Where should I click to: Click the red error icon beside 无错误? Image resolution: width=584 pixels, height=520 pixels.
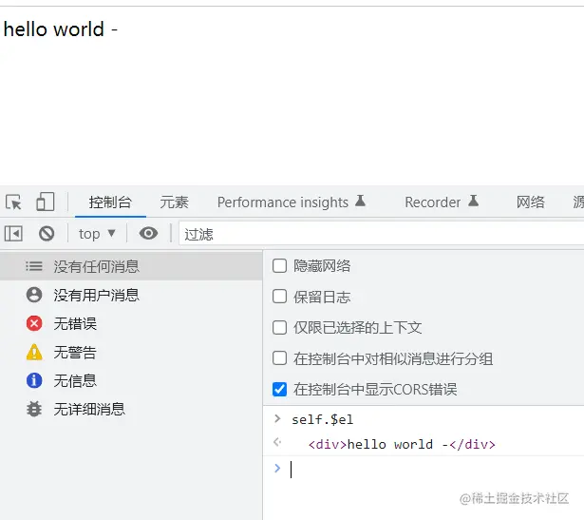[34, 323]
